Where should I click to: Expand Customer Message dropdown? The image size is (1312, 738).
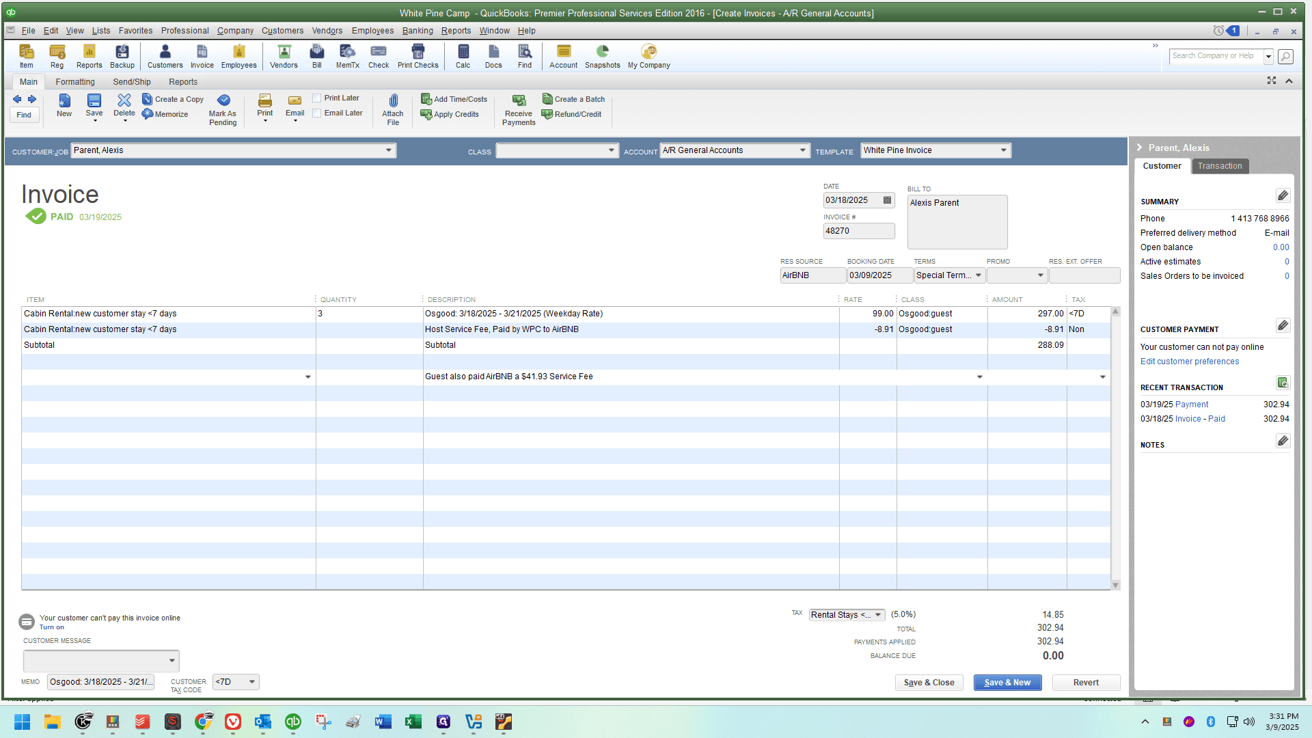coord(172,661)
